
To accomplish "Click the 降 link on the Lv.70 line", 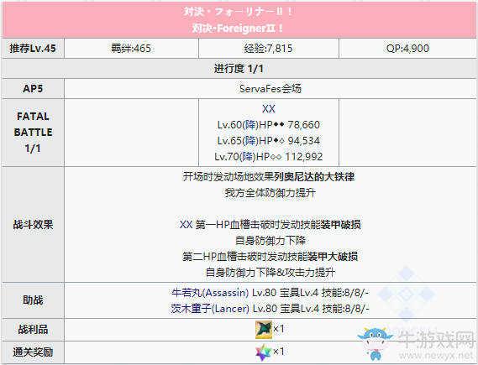I will [x=248, y=156].
